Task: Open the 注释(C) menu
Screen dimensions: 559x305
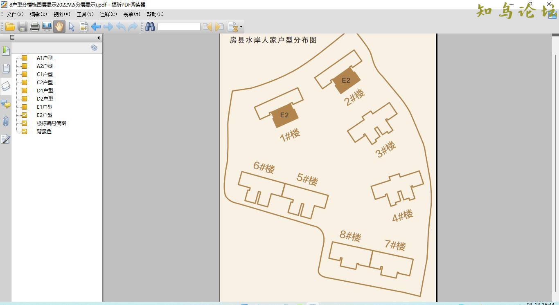Action: (x=108, y=14)
